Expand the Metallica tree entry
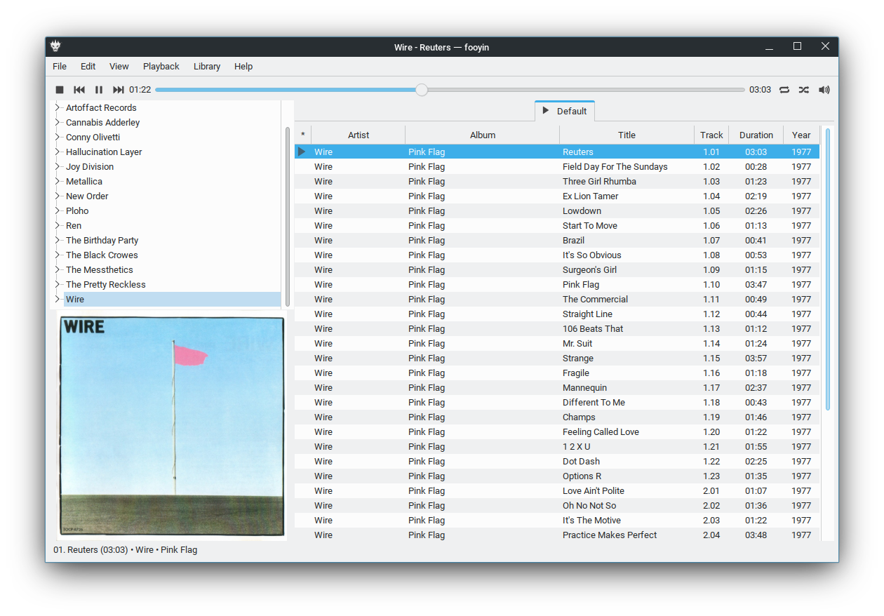The height and width of the screenshot is (616, 884). click(x=58, y=182)
